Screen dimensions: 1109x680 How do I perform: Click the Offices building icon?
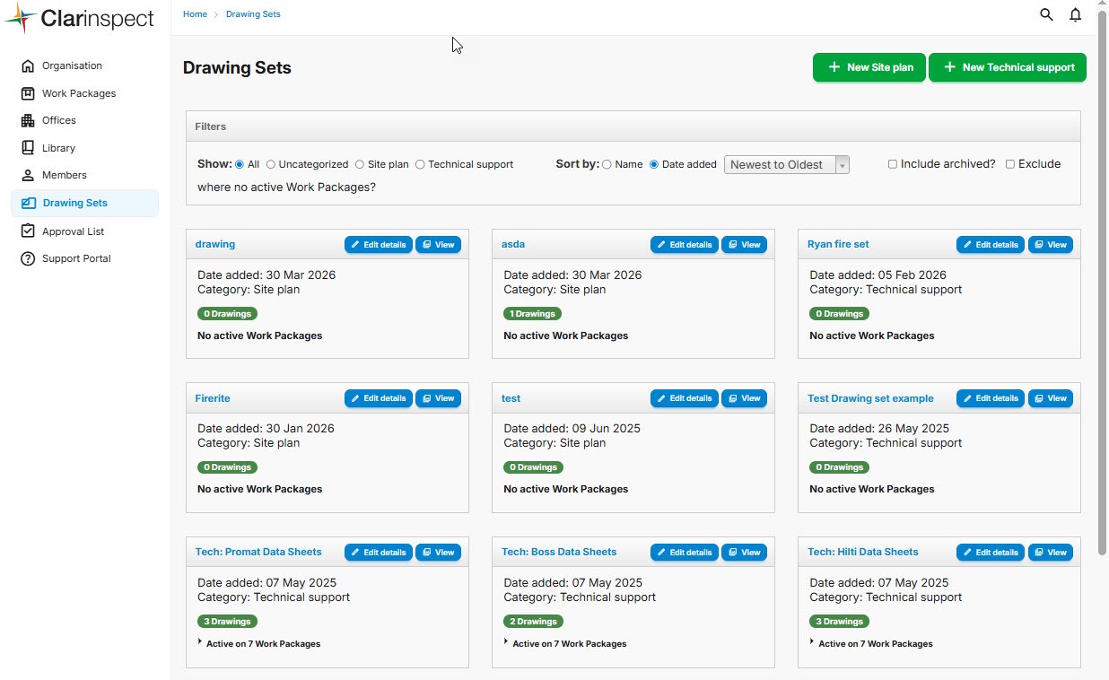click(28, 120)
